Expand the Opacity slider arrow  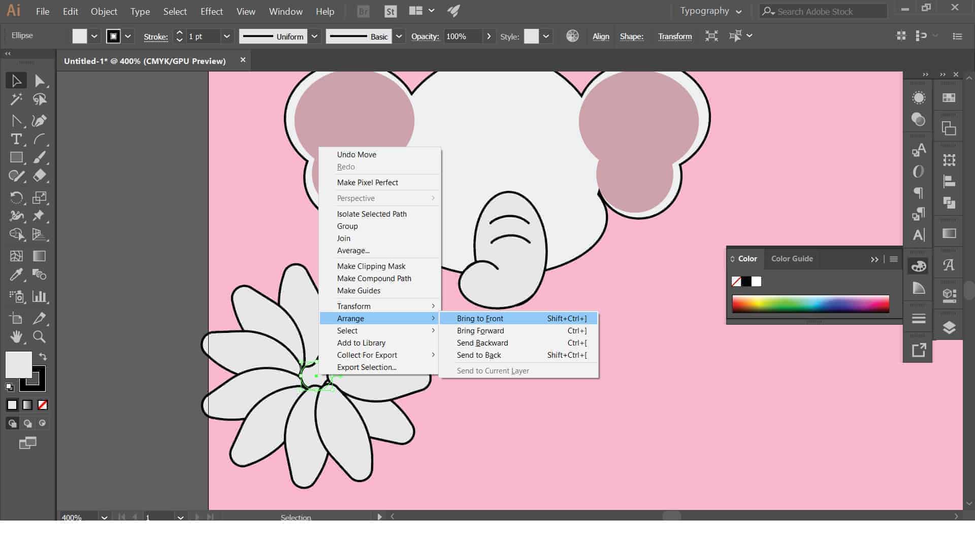[x=489, y=36]
